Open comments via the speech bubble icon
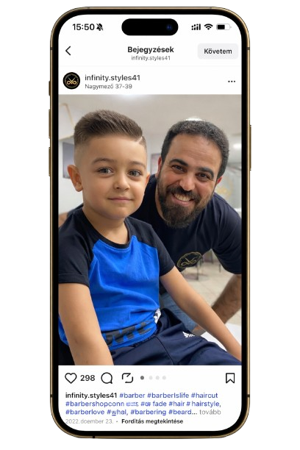 coord(107,378)
